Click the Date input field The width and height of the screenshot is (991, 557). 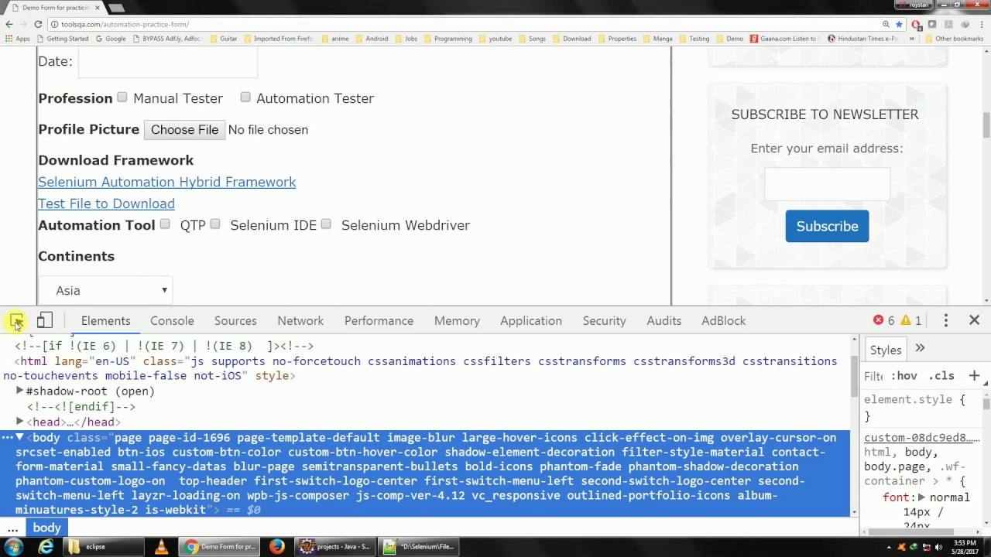(x=167, y=61)
